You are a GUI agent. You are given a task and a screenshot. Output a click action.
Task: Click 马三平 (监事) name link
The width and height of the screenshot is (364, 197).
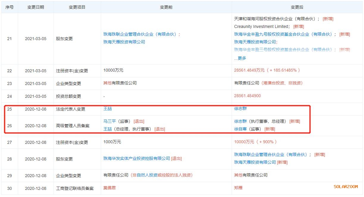click(107, 121)
